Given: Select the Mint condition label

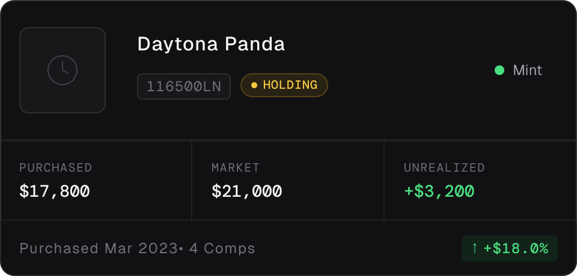Looking at the screenshot, I should pyautogui.click(x=527, y=70).
